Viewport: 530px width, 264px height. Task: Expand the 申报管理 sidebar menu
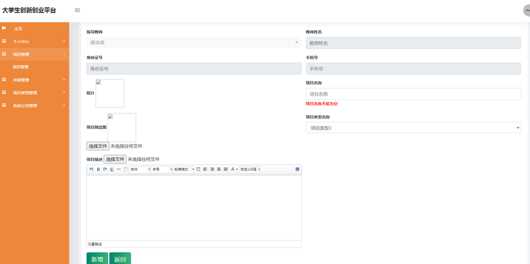35,80
